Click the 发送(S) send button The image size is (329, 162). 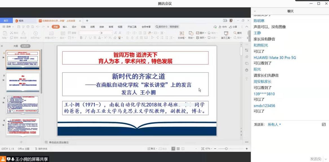point(315,159)
